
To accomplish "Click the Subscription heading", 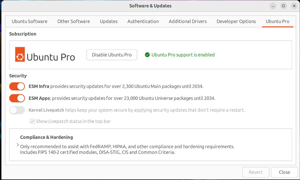I will pos(23,34).
